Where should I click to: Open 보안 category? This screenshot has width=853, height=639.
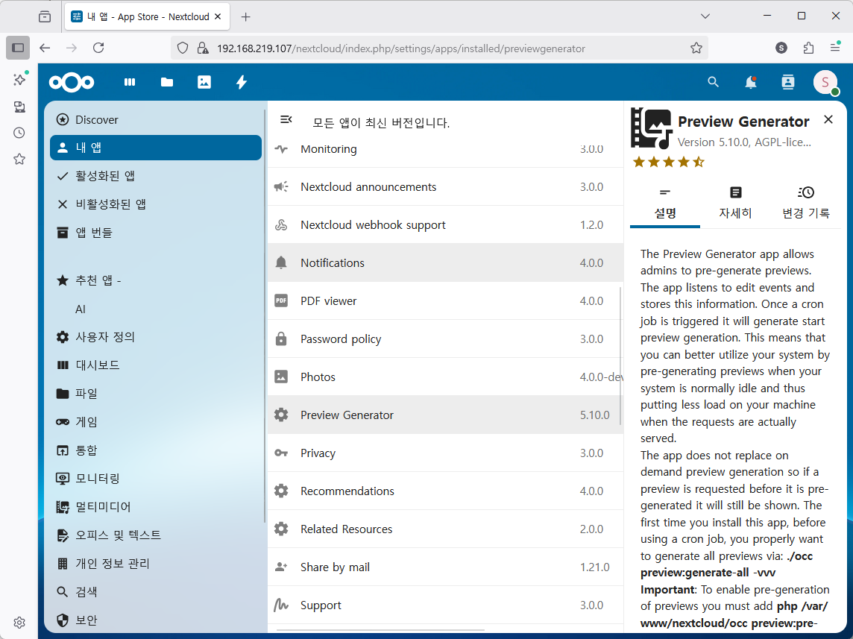156,620
